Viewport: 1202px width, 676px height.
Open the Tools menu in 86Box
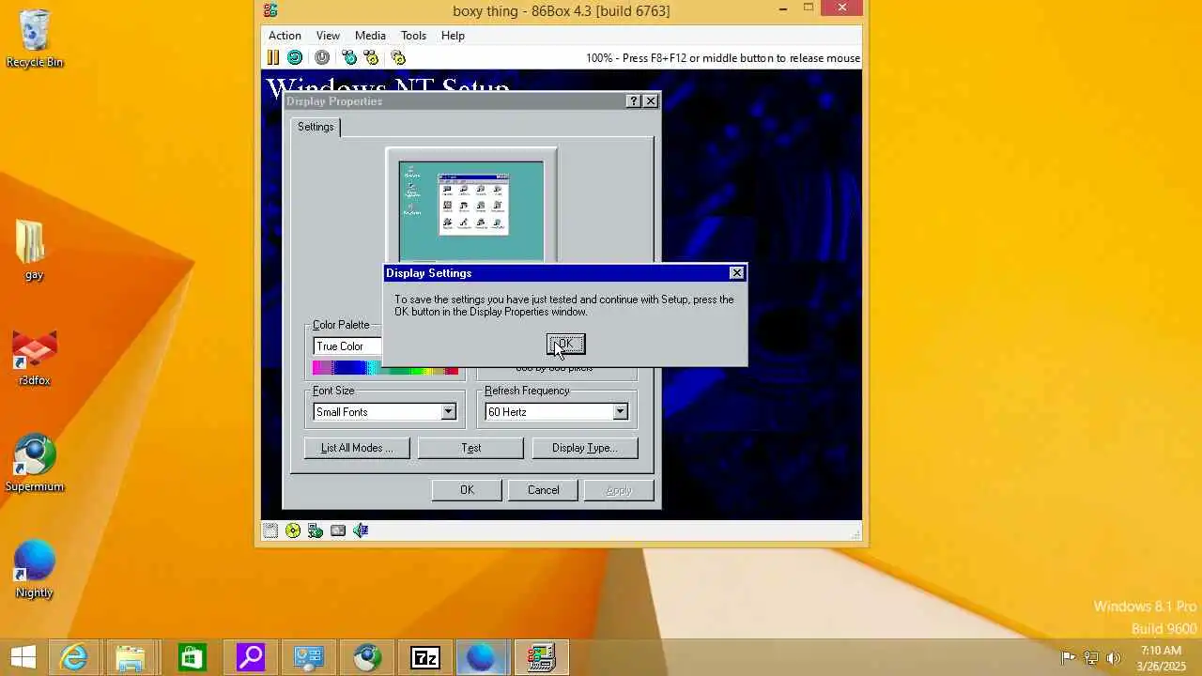[x=413, y=36]
